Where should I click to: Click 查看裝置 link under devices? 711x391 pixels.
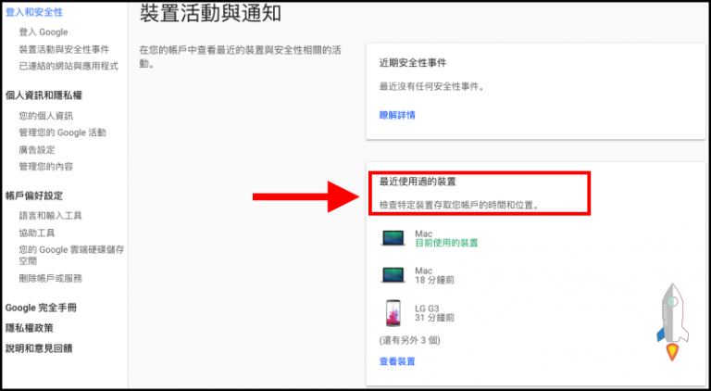pos(397,360)
